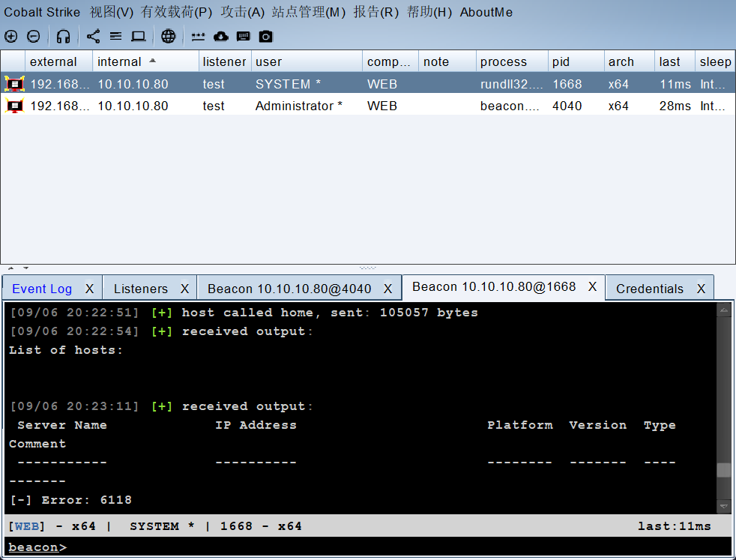The image size is (736, 560).
Task: Sort by the process column header
Action: click(x=512, y=61)
